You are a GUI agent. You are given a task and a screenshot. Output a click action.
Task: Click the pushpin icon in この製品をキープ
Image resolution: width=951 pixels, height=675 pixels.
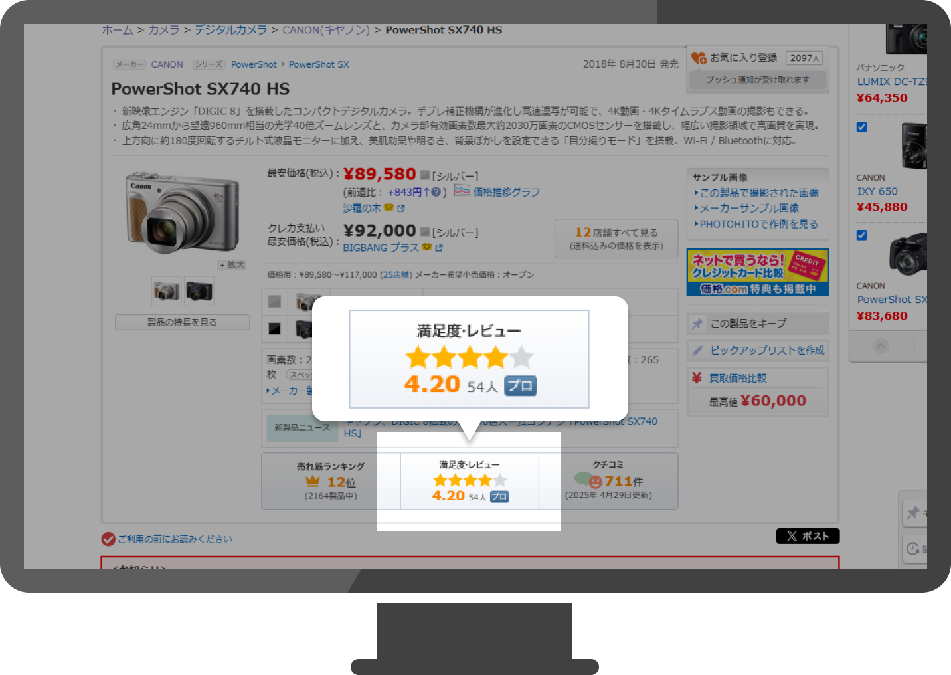pyautogui.click(x=697, y=324)
